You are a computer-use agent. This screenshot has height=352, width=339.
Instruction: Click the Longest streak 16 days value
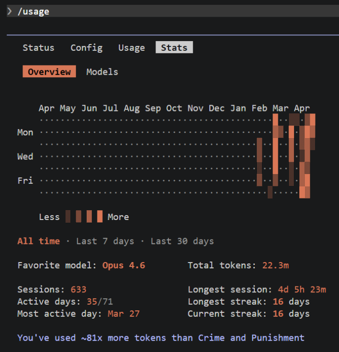click(x=291, y=302)
